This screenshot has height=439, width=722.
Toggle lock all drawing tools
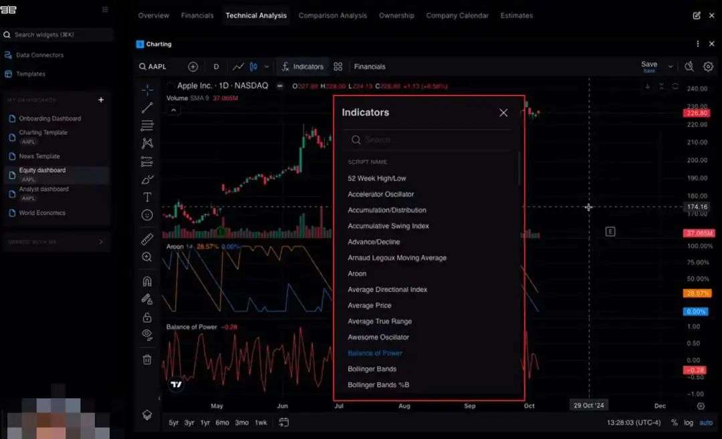[147, 317]
